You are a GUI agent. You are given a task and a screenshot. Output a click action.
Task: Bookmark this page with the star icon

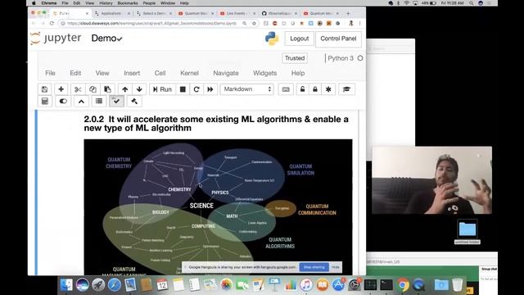[x=254, y=24]
